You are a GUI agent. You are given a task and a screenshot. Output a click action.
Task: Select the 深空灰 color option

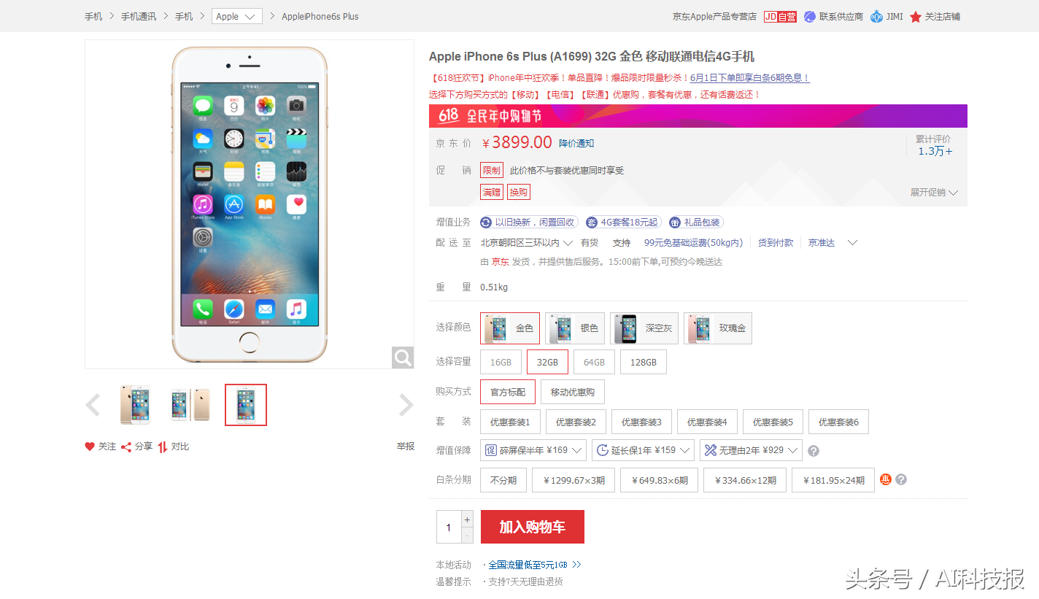(644, 328)
